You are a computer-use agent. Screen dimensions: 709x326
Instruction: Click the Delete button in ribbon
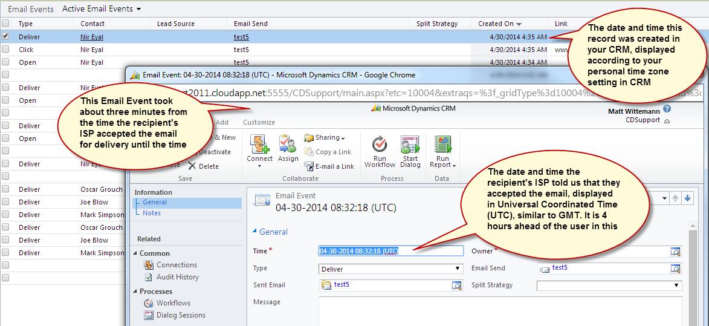pyautogui.click(x=204, y=166)
